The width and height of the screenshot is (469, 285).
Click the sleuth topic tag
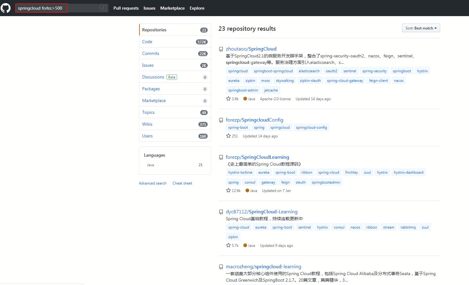[x=301, y=182]
